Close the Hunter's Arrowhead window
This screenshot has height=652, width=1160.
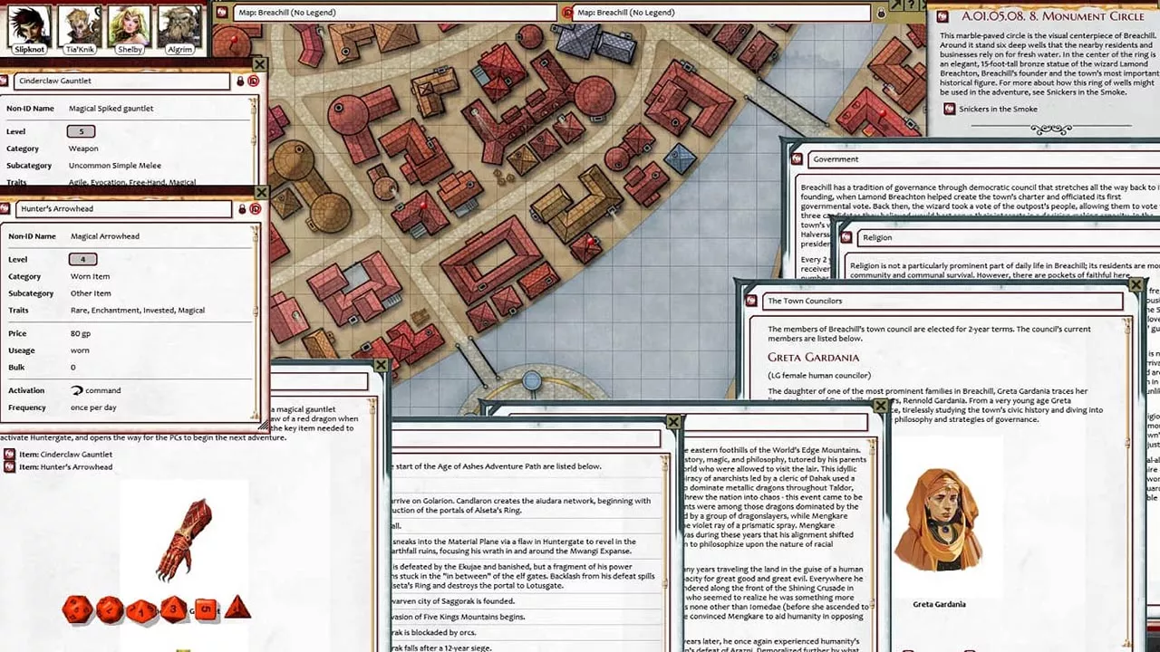point(261,193)
